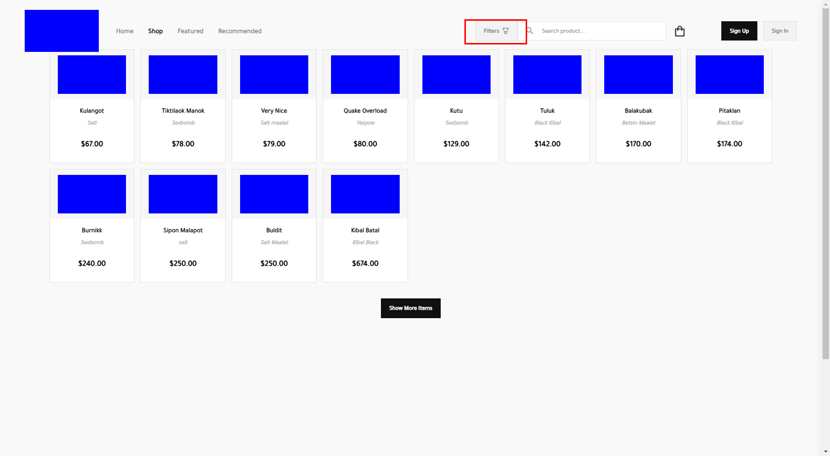Open the Recommended page link

pos(240,31)
